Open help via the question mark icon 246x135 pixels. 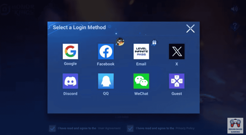point(235,26)
